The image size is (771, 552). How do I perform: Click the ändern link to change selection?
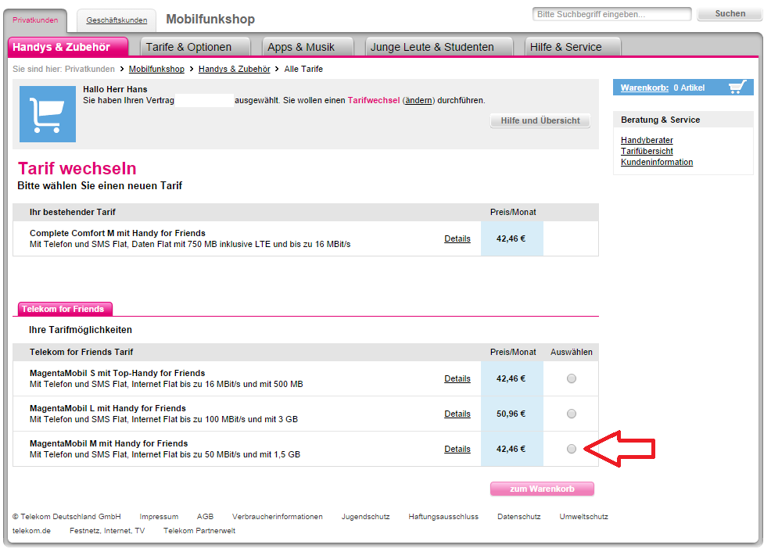418,100
